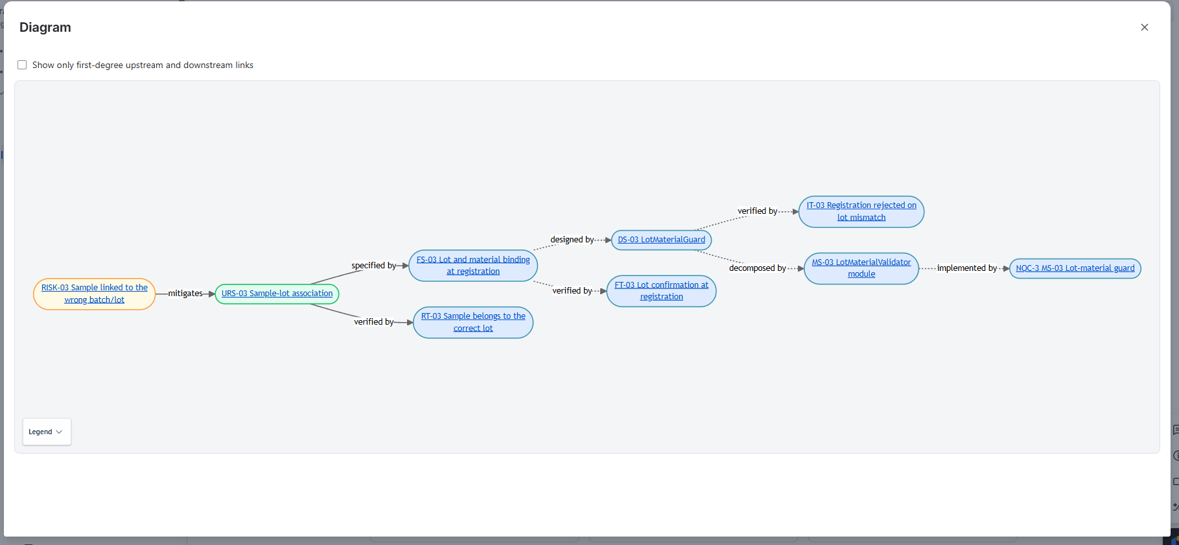
Task: Click the 'decomposed by' edge label
Action: [758, 268]
